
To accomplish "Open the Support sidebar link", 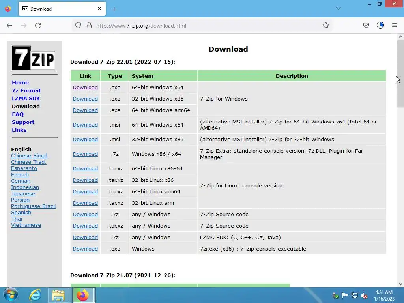I will pos(23,122).
